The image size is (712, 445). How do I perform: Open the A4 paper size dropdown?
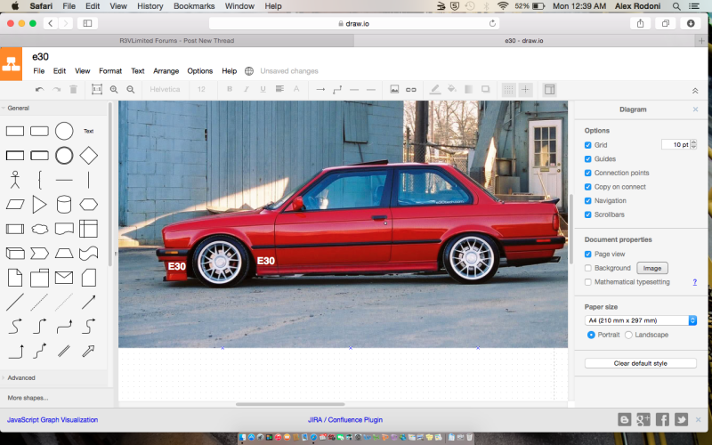point(640,320)
